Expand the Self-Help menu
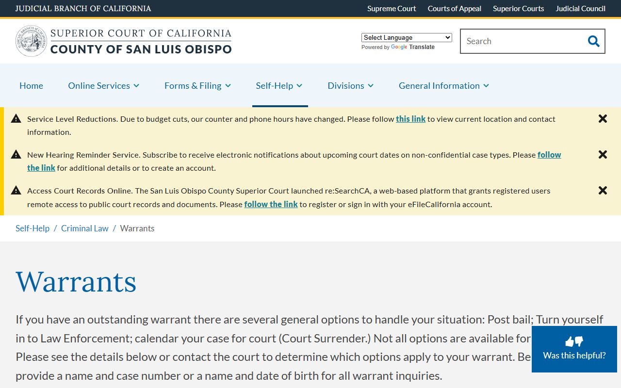This screenshot has height=388, width=621. (279, 86)
